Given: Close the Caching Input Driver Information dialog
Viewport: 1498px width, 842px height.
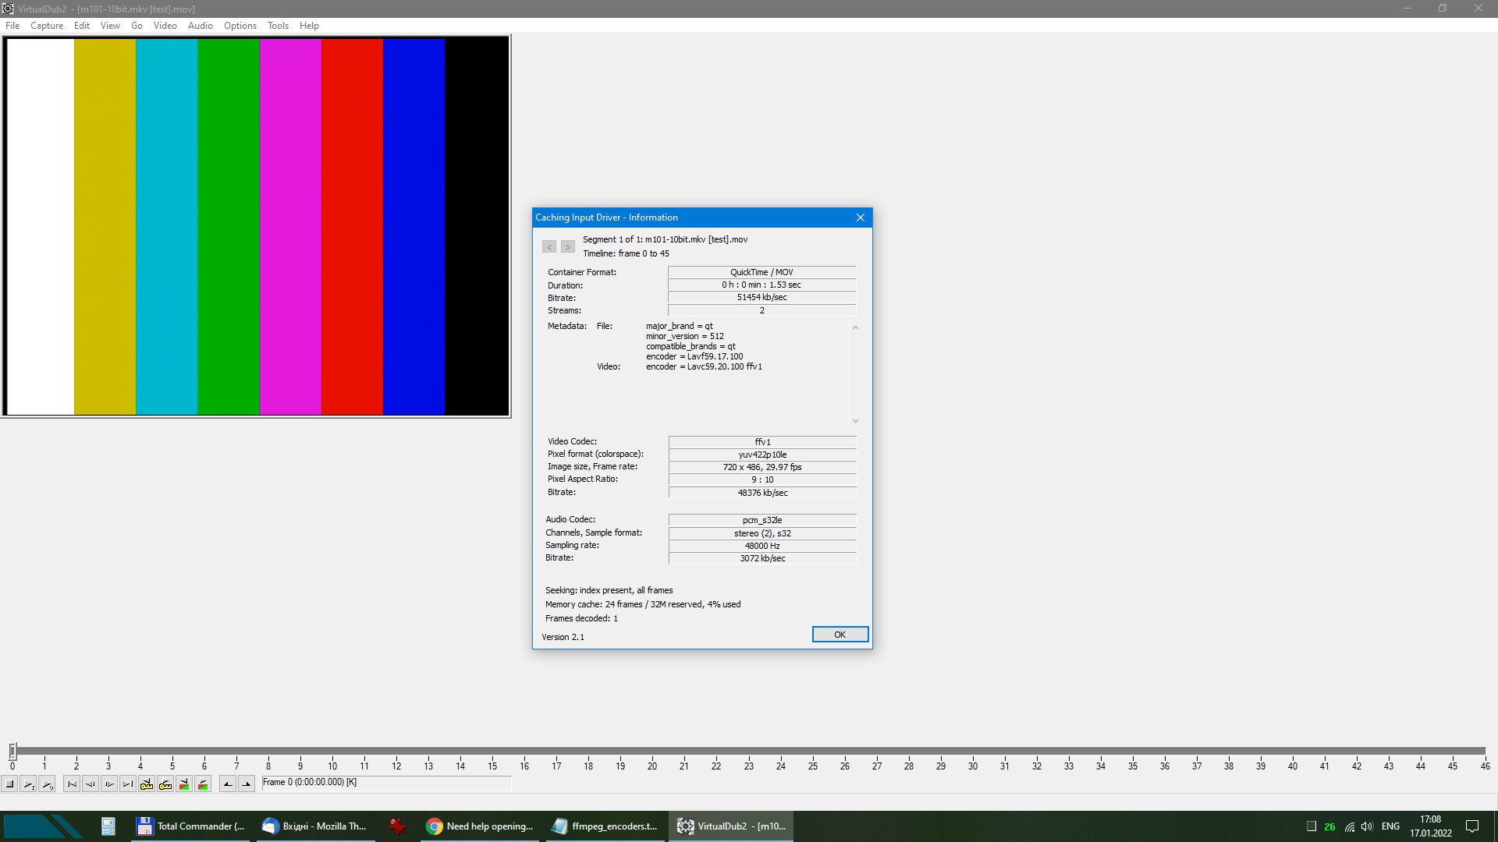Looking at the screenshot, I should (x=861, y=218).
